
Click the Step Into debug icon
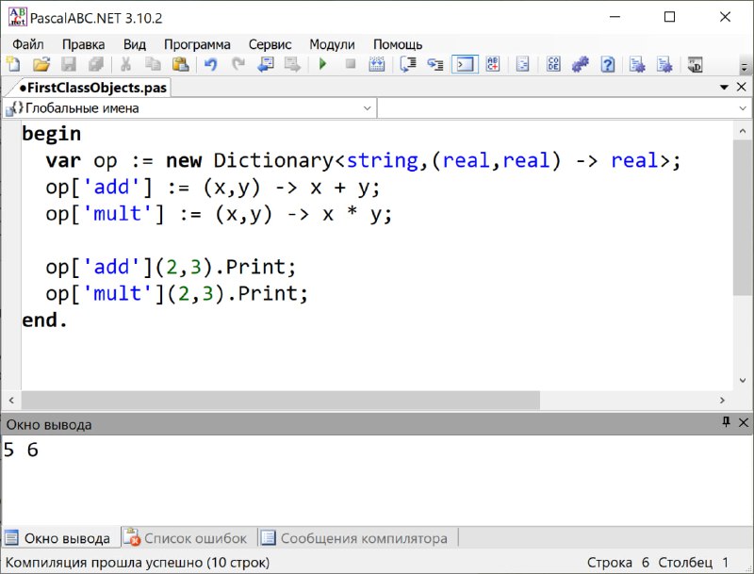435,64
